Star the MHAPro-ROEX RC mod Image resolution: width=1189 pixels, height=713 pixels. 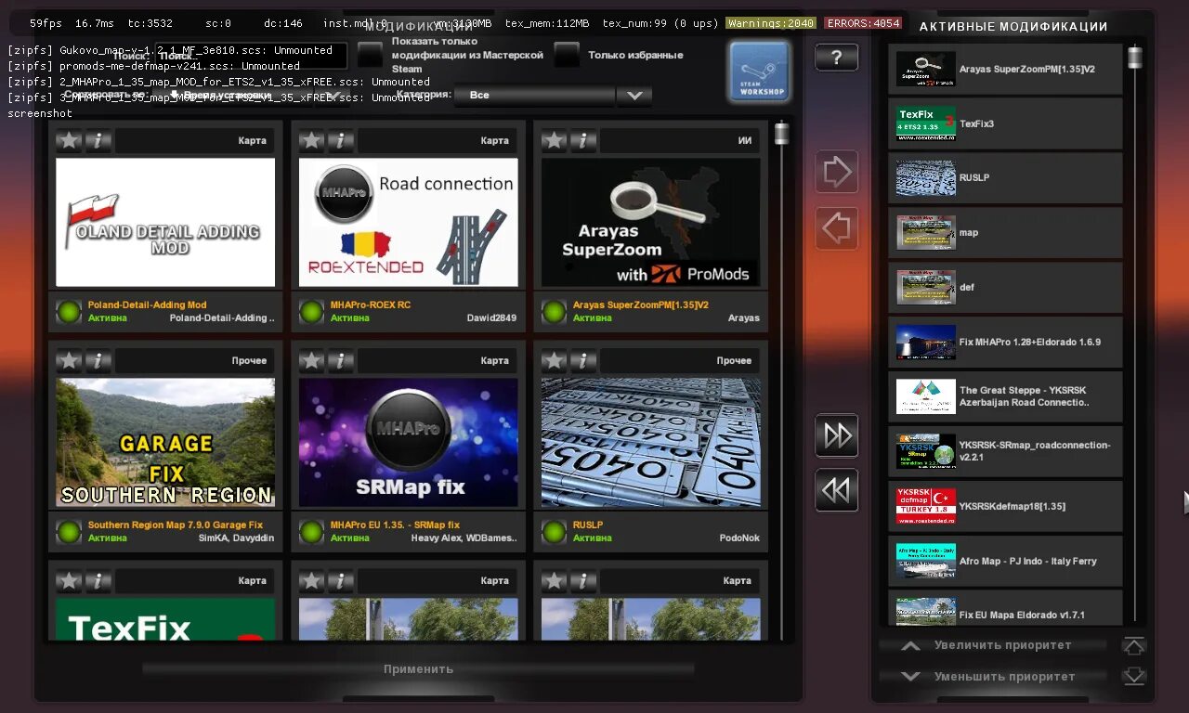pos(311,140)
